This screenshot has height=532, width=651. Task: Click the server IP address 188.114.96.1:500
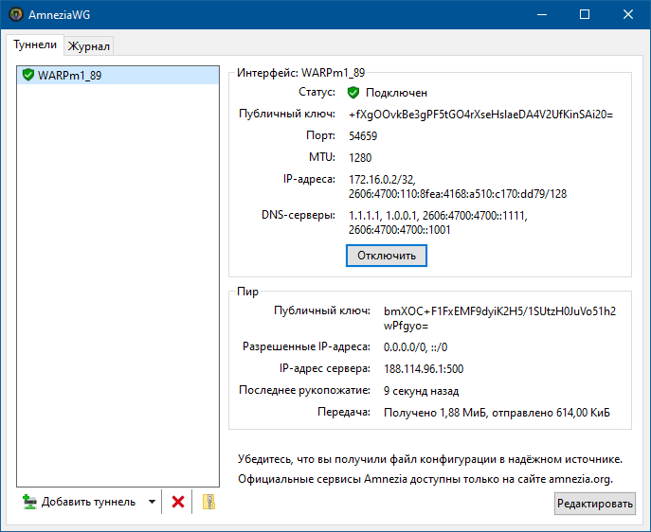click(x=423, y=368)
